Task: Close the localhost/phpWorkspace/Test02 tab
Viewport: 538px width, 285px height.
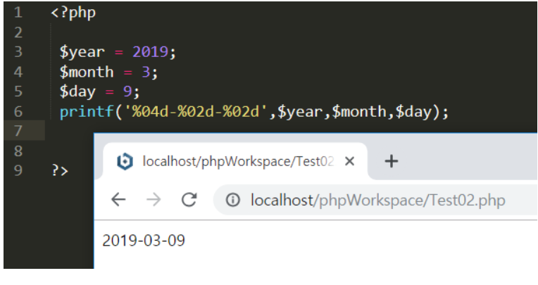Action: [x=349, y=161]
